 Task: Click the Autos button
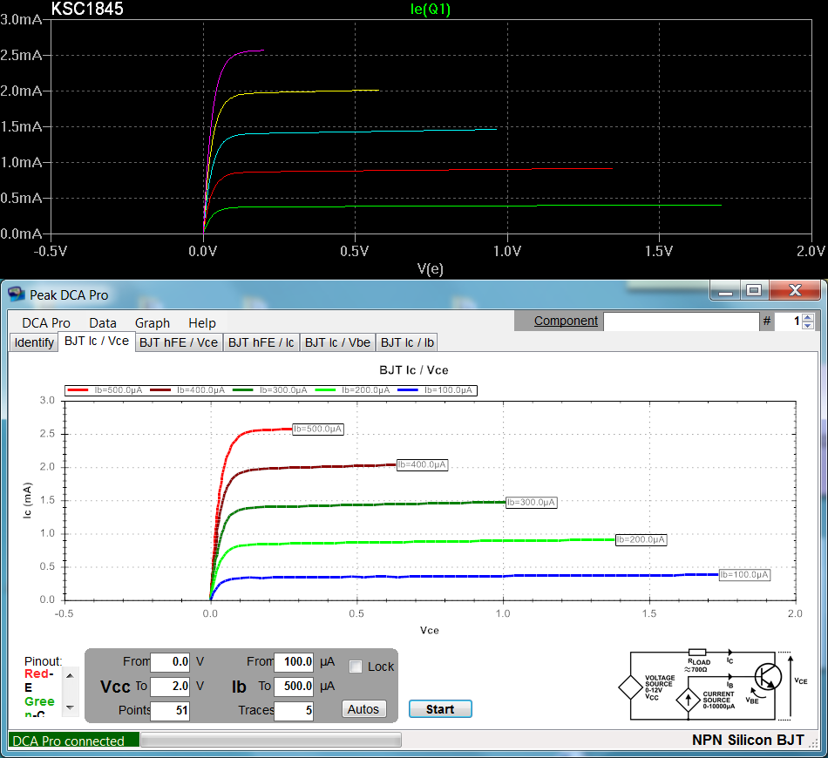[363, 709]
